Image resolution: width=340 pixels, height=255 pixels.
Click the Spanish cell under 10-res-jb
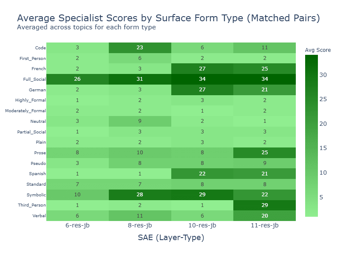202,174
